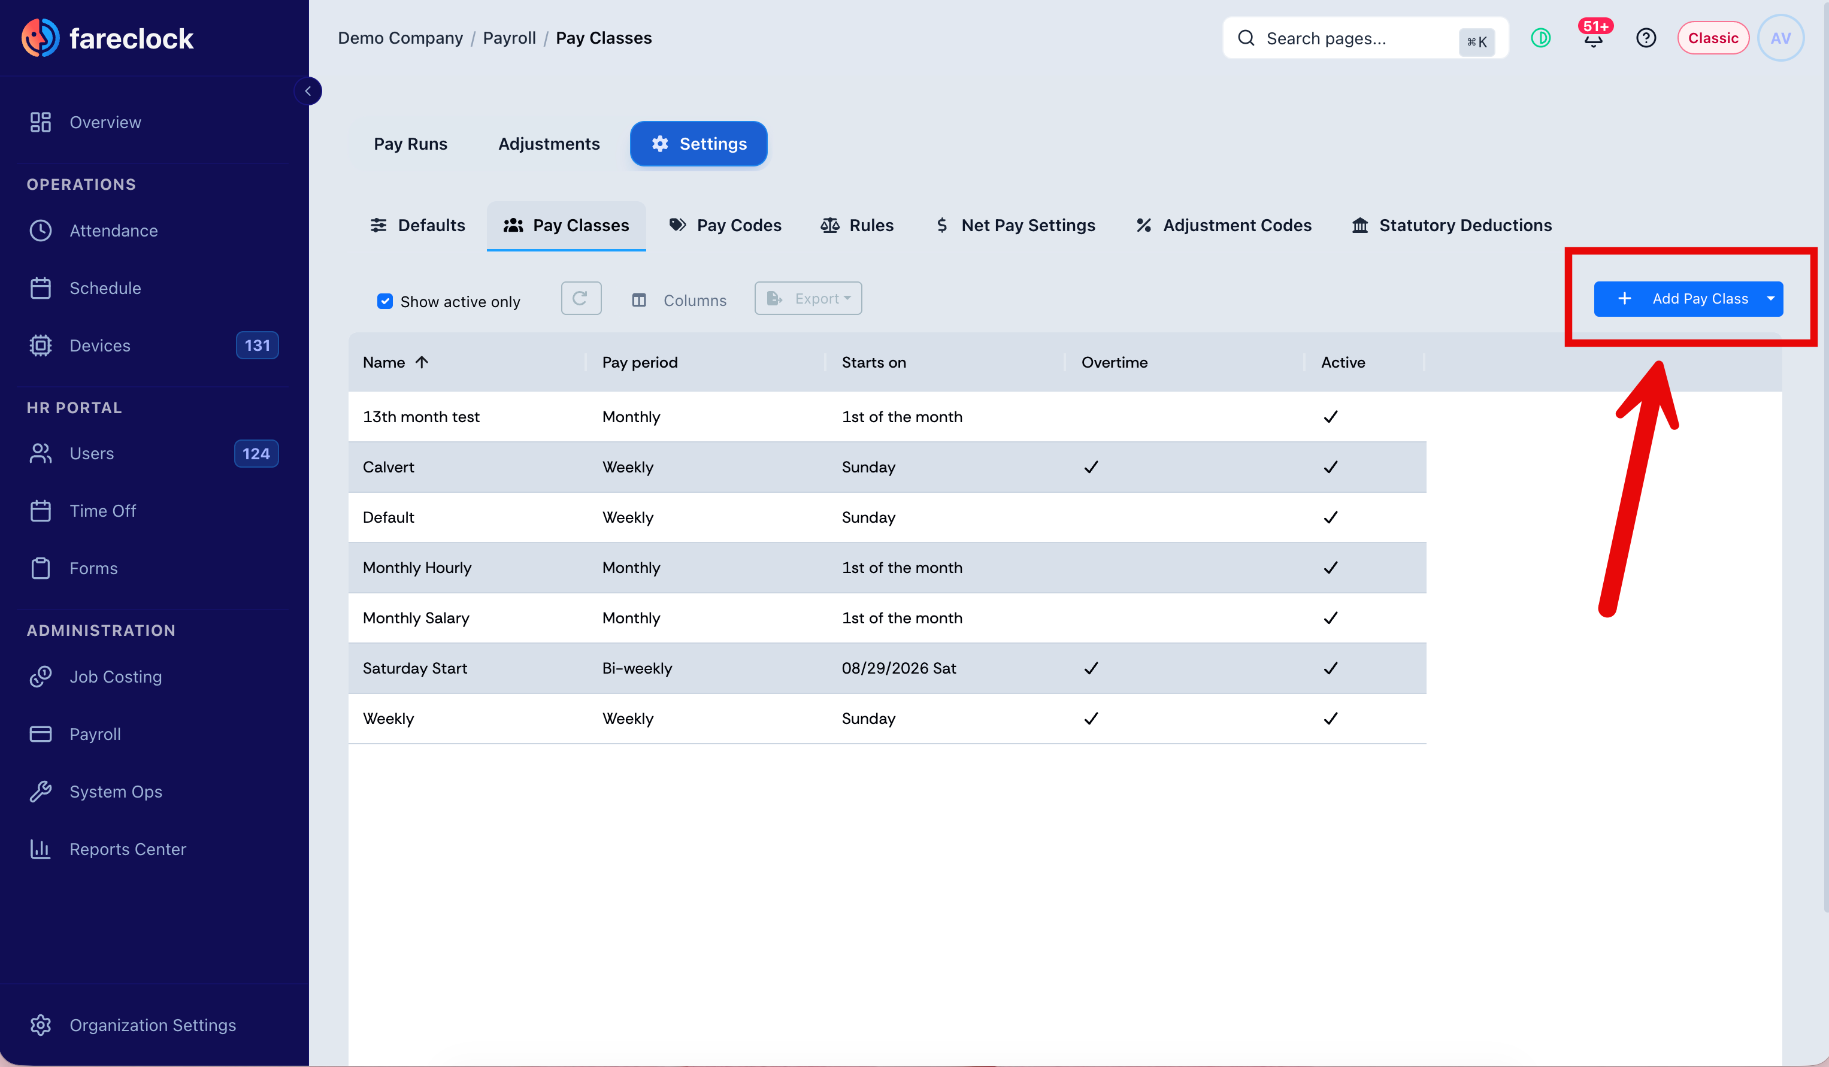Switch to the Pay Codes tab

coord(725,226)
